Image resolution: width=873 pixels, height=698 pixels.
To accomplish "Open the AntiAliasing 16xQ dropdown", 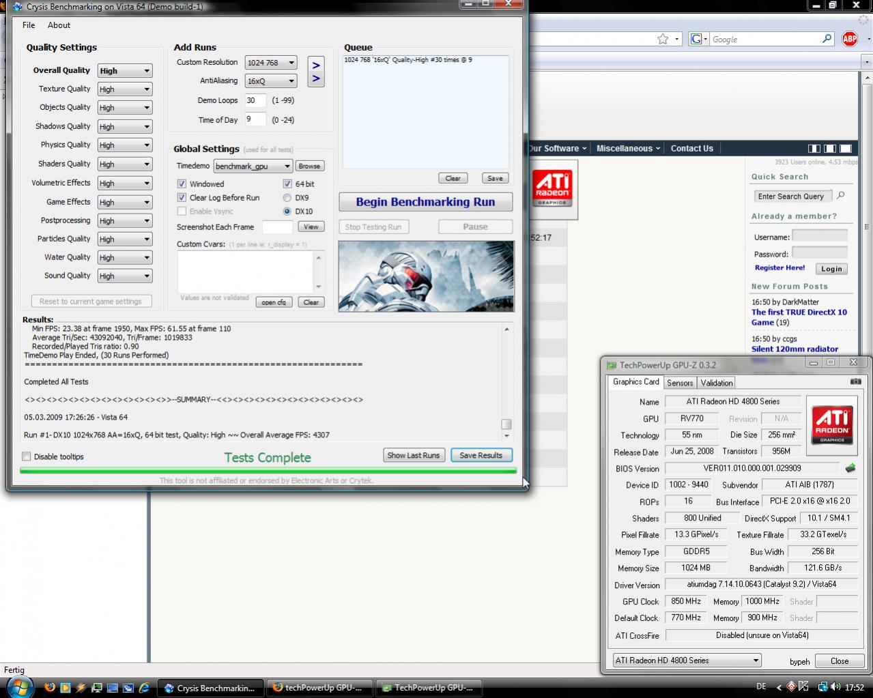I will pos(271,81).
